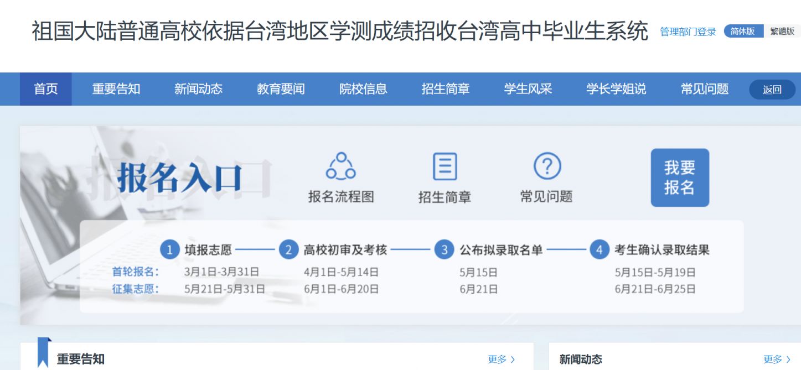Viewport: 801px width, 370px height.
Task: Click the 报名入口 banner heading
Action: click(180, 178)
